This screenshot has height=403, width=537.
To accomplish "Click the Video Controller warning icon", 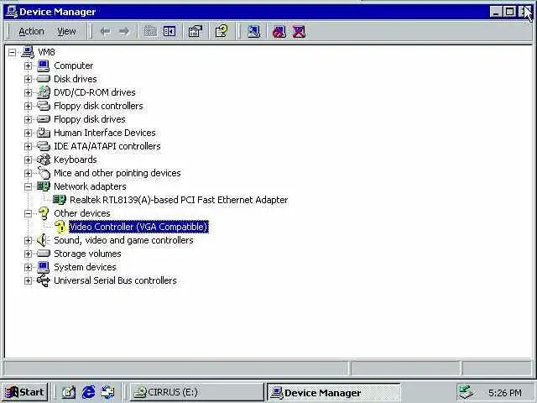I will (60, 227).
